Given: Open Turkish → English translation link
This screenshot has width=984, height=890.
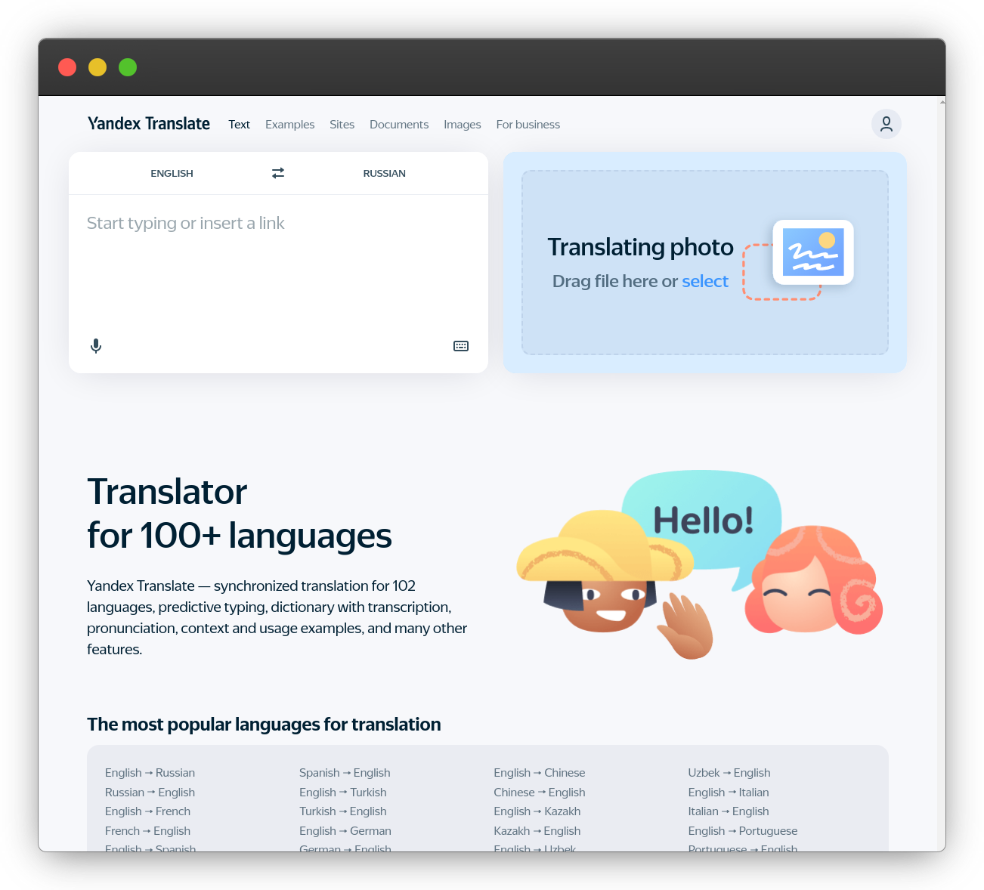Looking at the screenshot, I should (342, 811).
